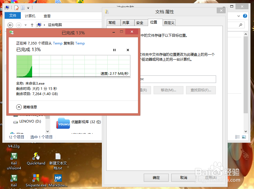Switch to the 共享 tab
This screenshot has height=189, width=254.
[x=127, y=23]
